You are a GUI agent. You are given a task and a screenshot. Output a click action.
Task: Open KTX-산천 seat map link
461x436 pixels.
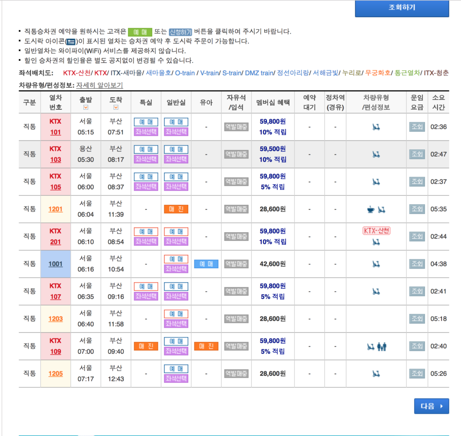[77, 73]
